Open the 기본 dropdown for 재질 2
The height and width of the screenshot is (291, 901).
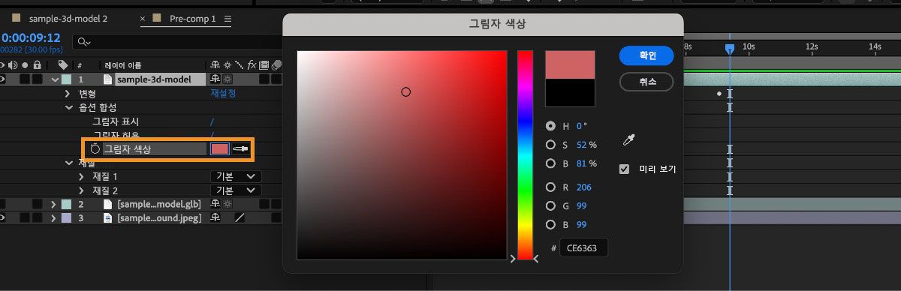coord(236,190)
